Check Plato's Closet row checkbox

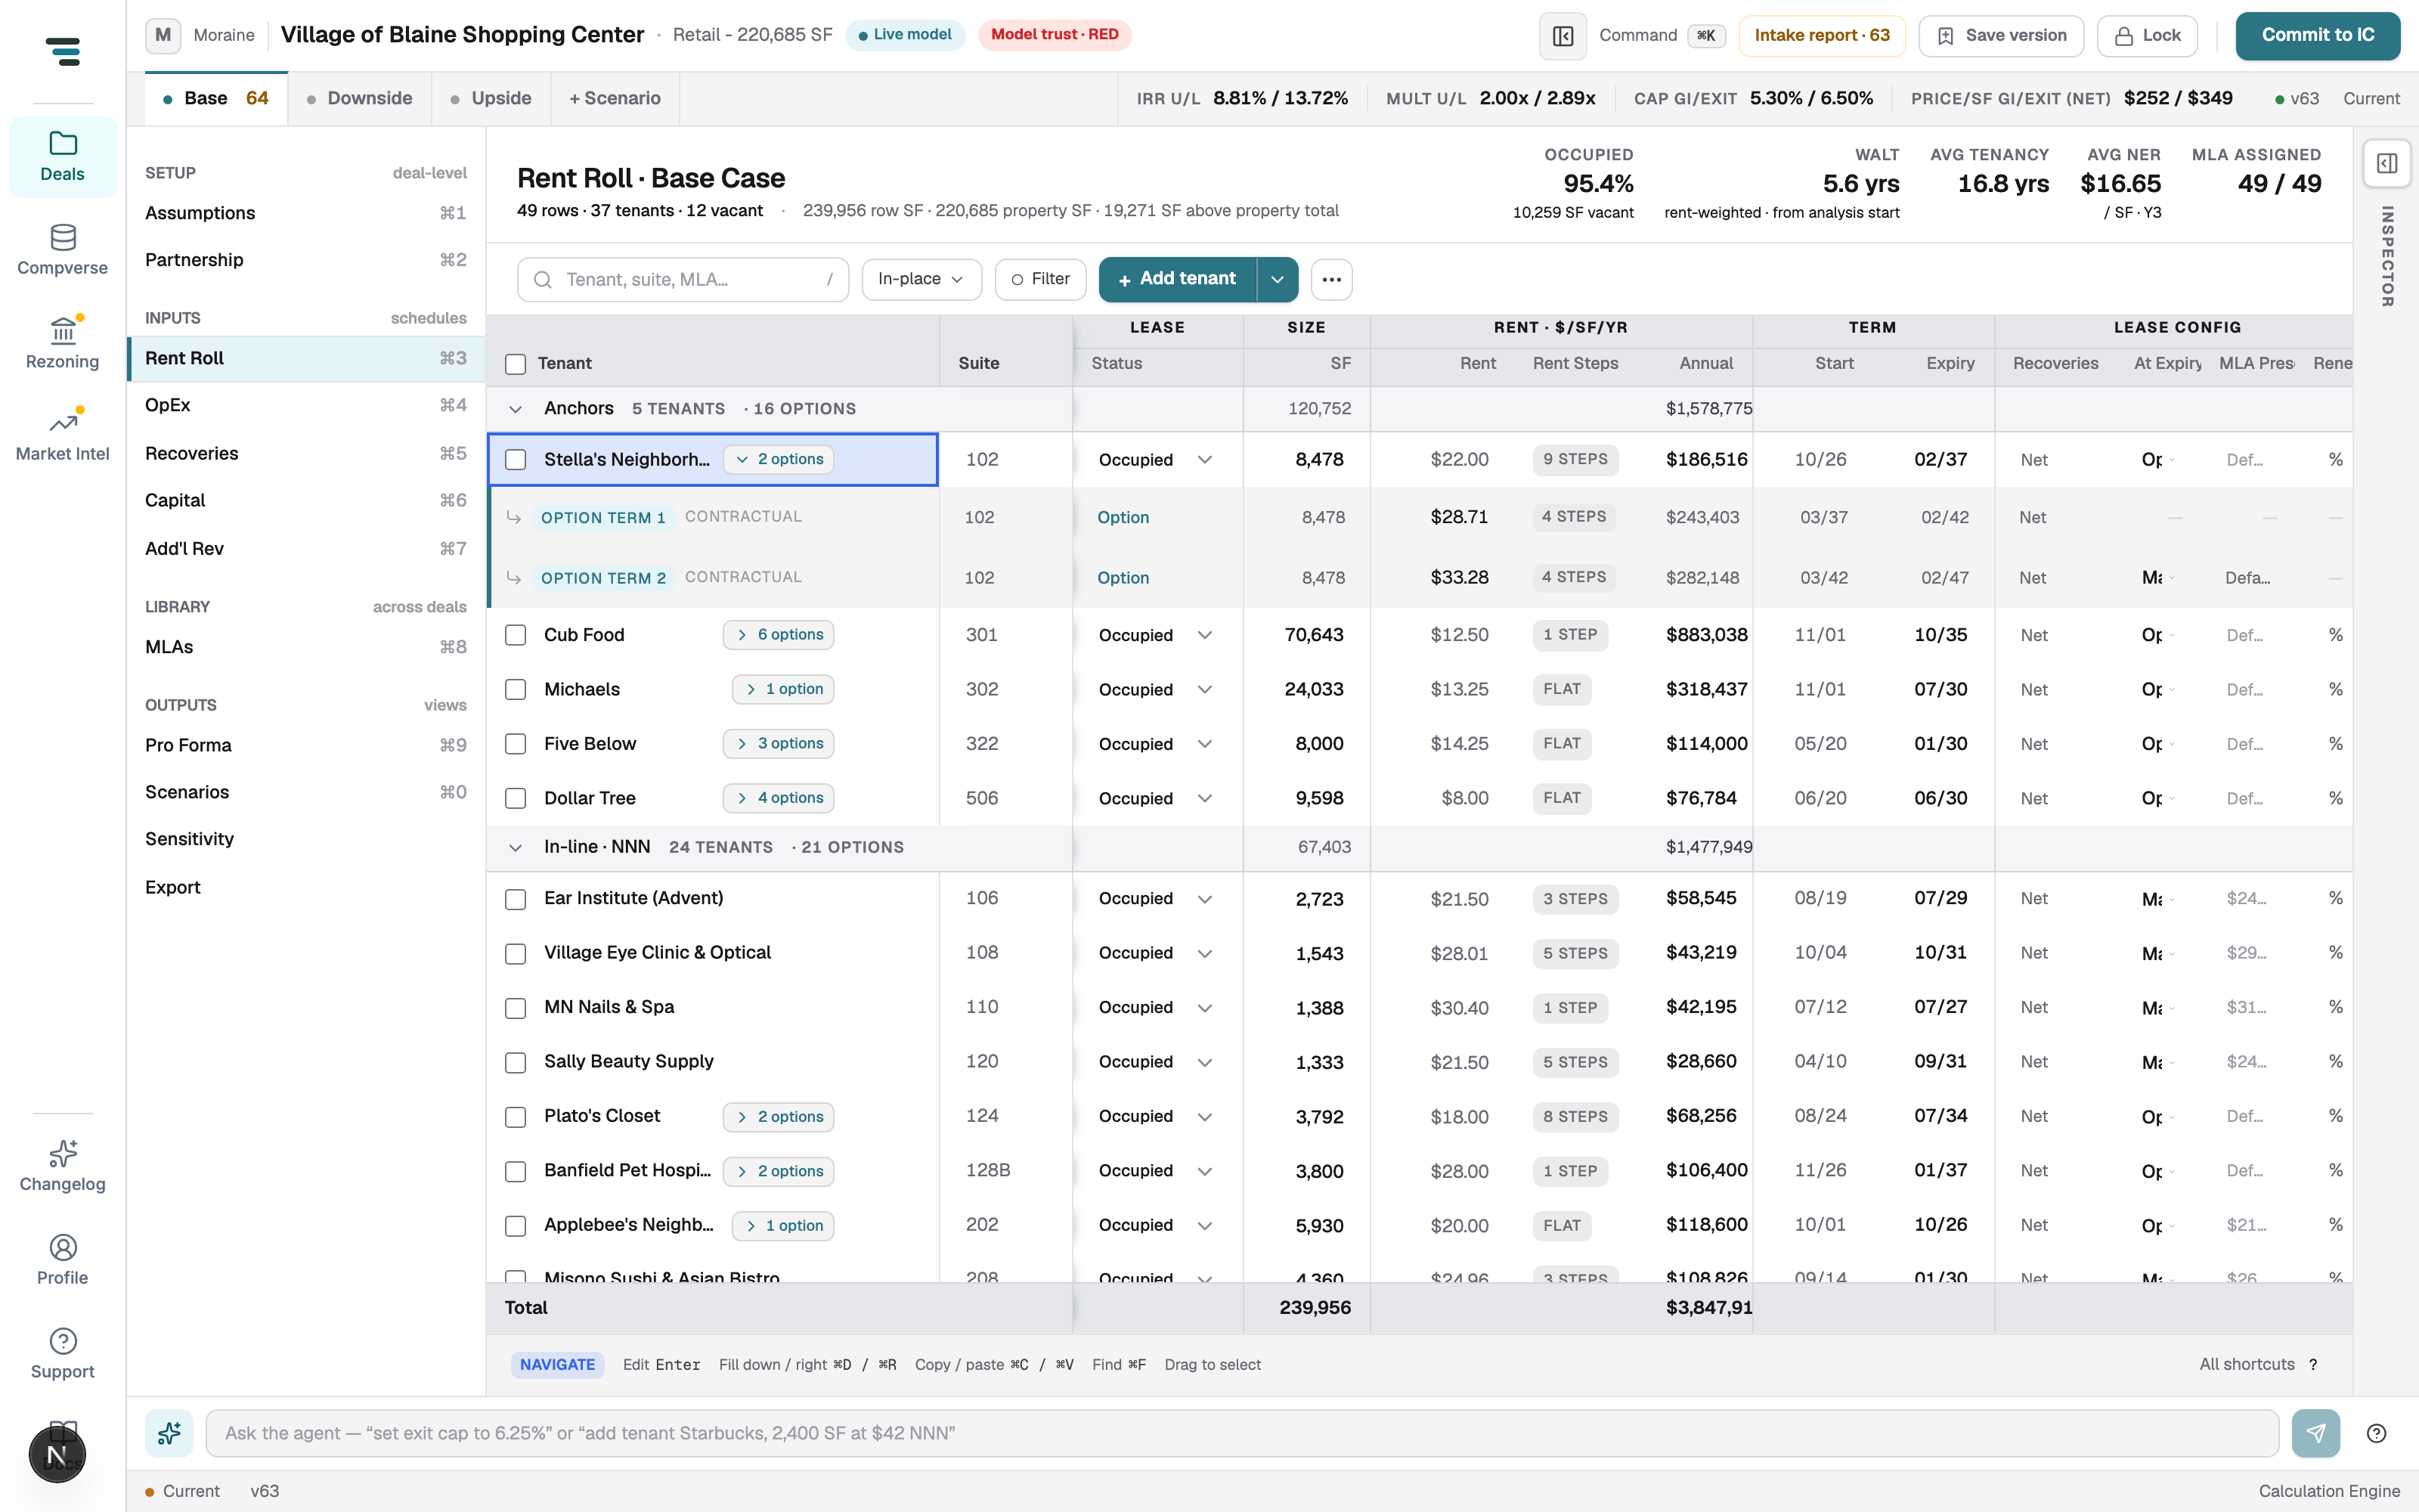coord(516,1116)
